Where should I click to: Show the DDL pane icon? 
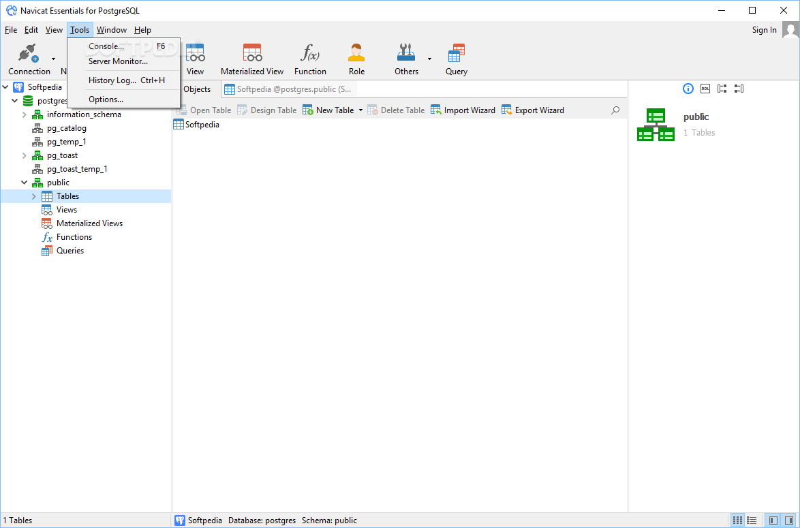click(x=705, y=89)
